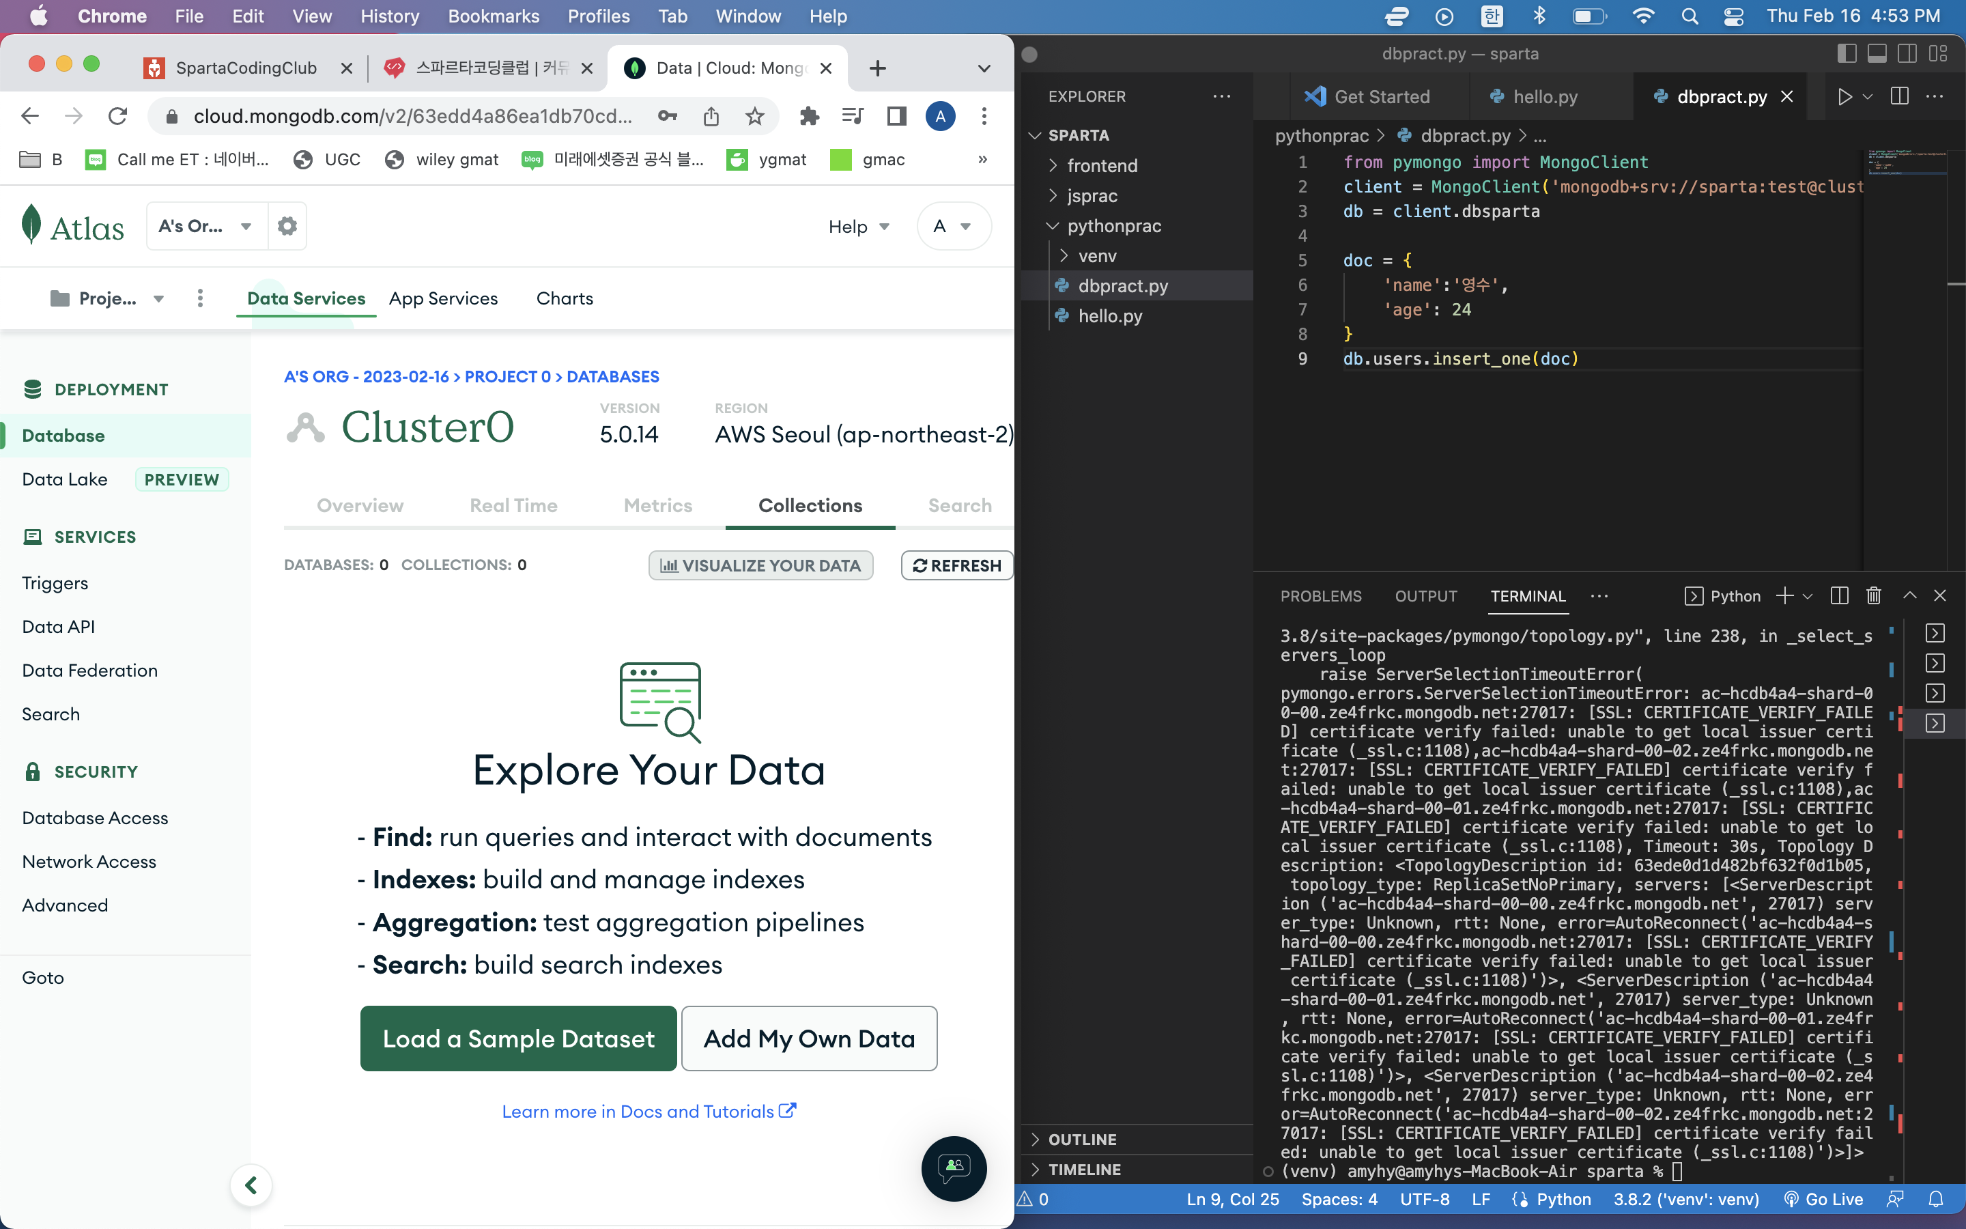Click the Atlas leaf logo
Image resolution: width=1966 pixels, height=1229 pixels.
pos(31,225)
